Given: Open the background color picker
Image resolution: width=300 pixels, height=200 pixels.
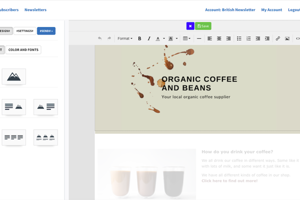Looking at the screenshot, I should 171,38.
